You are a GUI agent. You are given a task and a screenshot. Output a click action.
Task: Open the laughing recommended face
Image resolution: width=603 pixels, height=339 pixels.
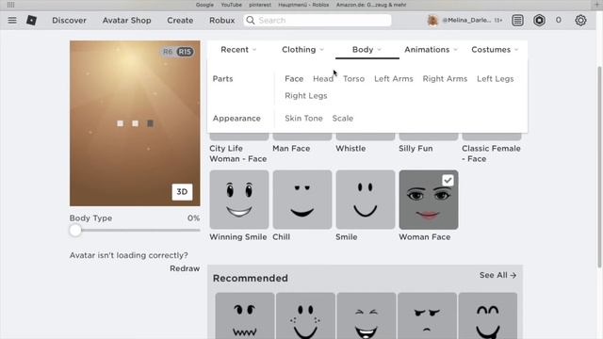point(367,315)
